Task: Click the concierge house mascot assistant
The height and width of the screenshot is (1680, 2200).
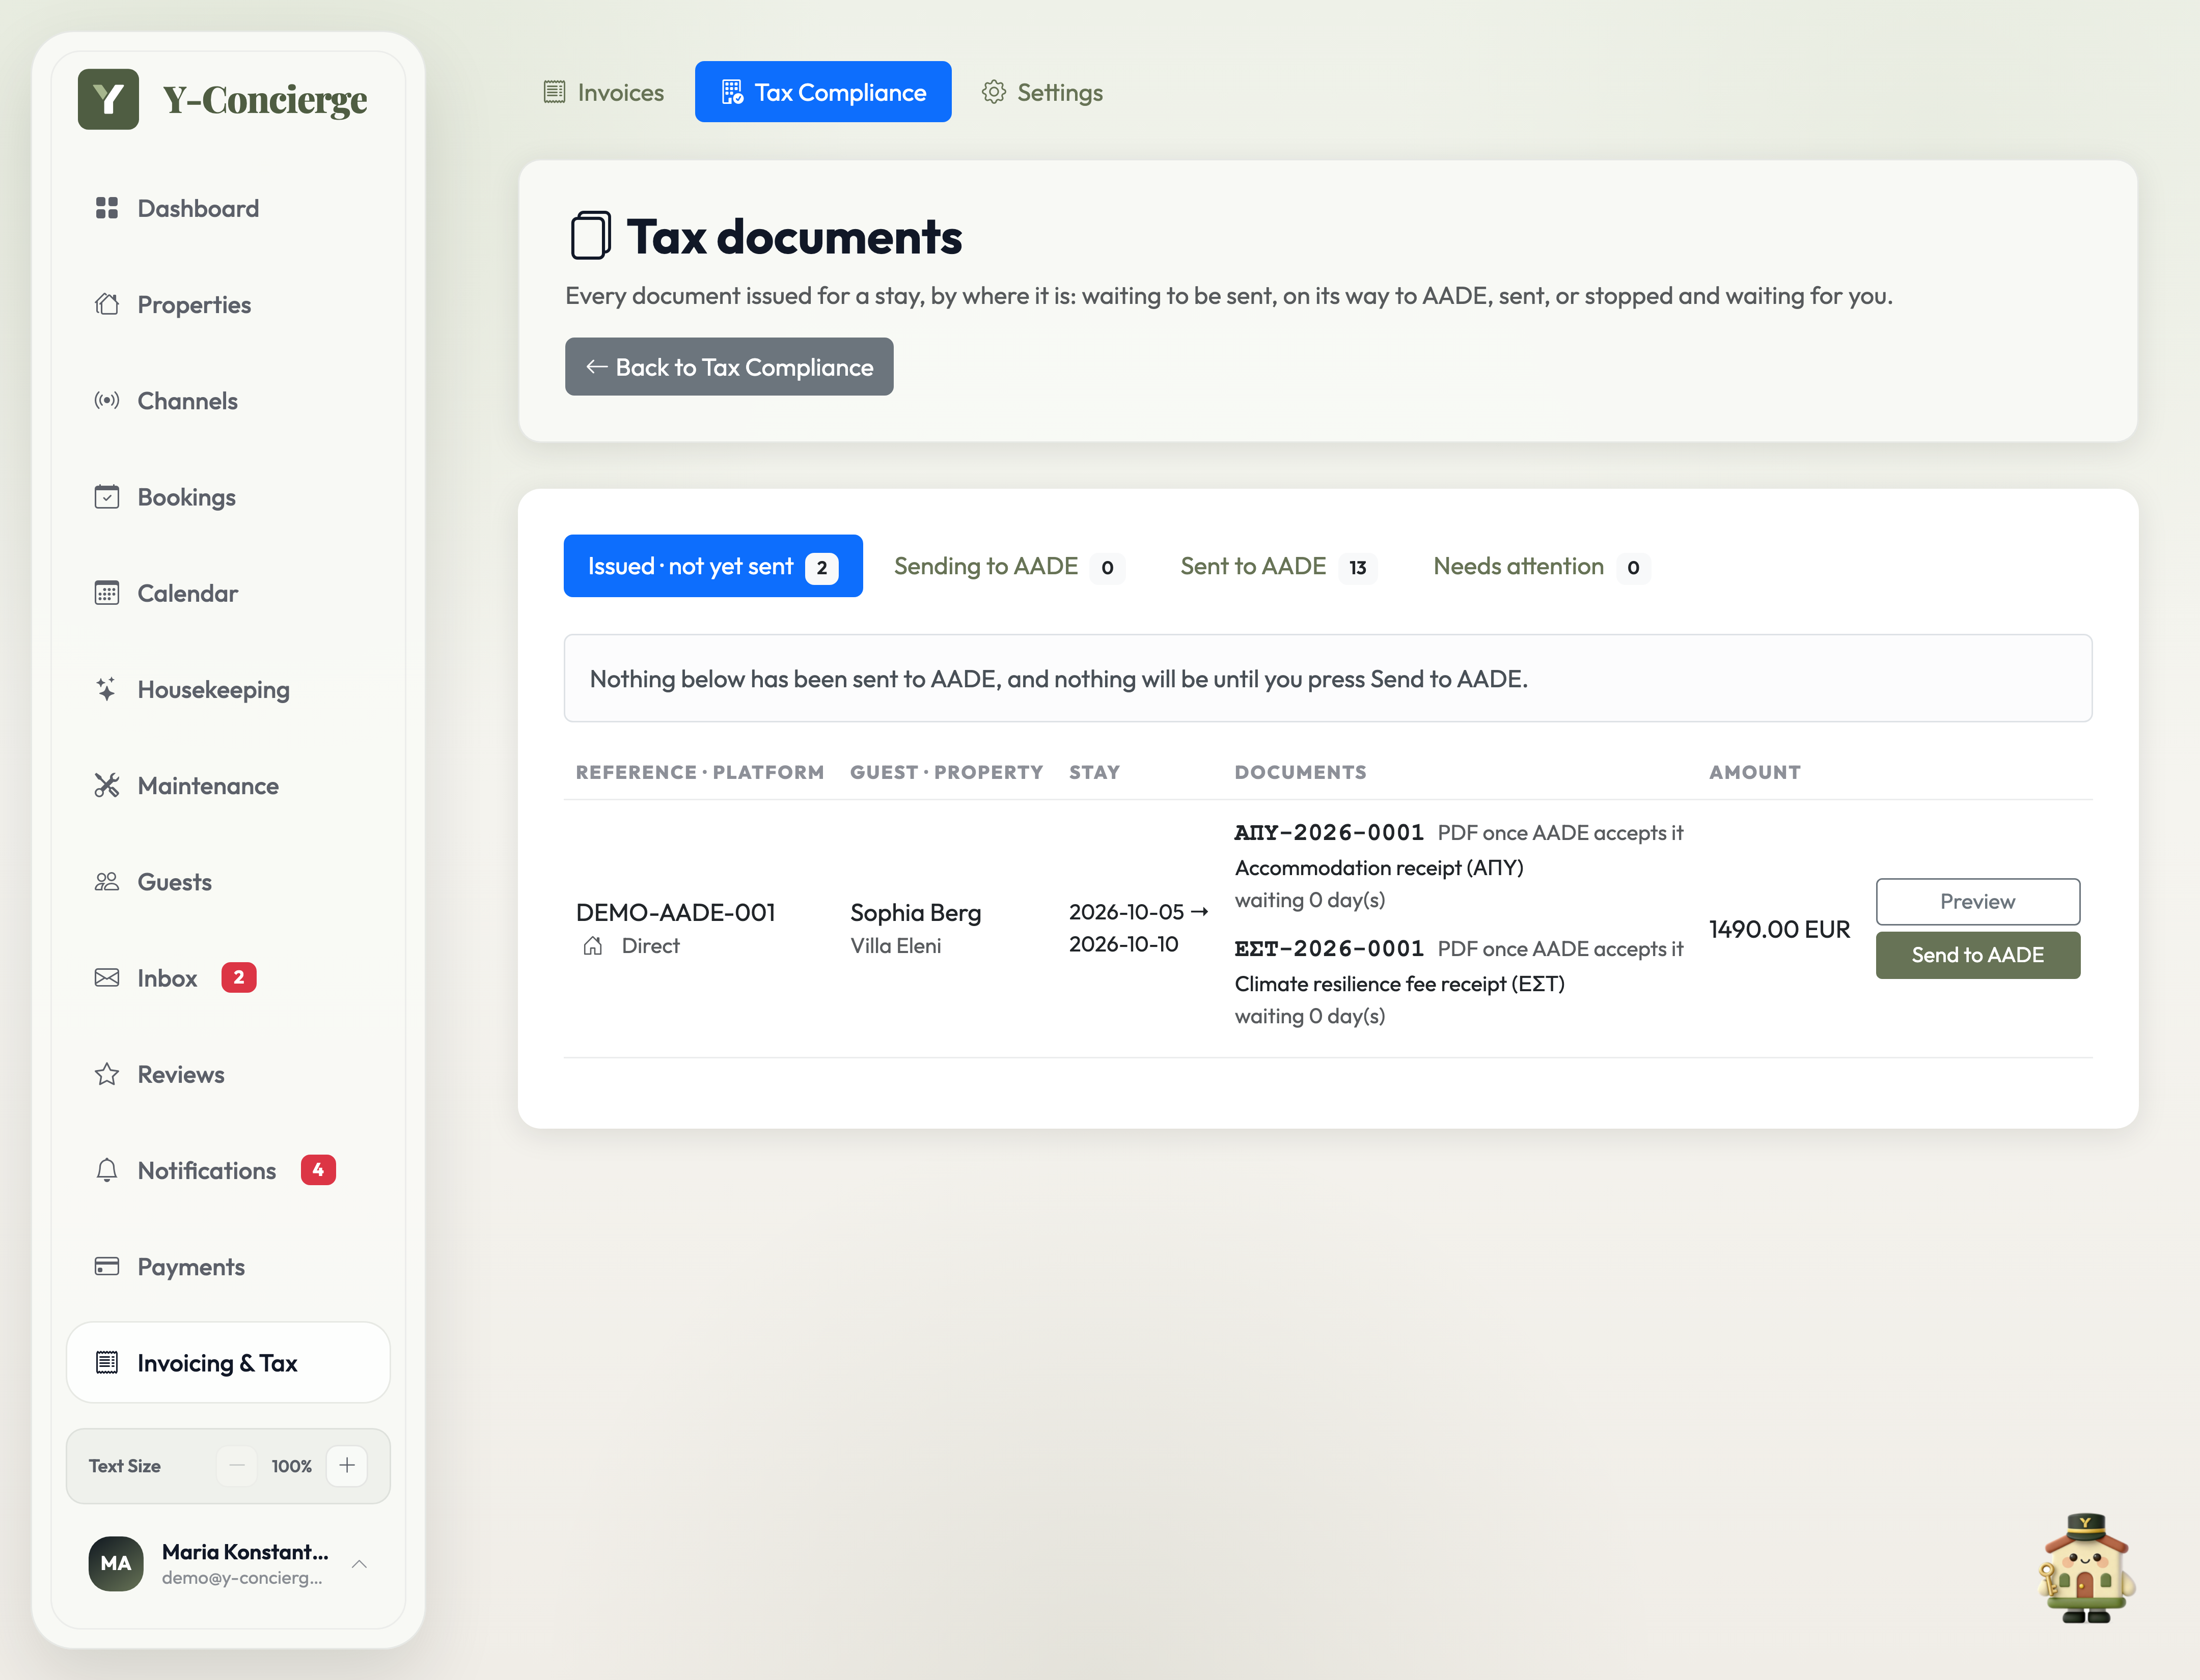Action: coord(2086,1567)
